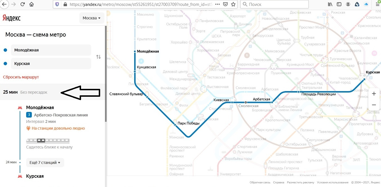The height and width of the screenshot is (187, 381).
Task: Save the page to Pocket
Action: tap(225, 4)
